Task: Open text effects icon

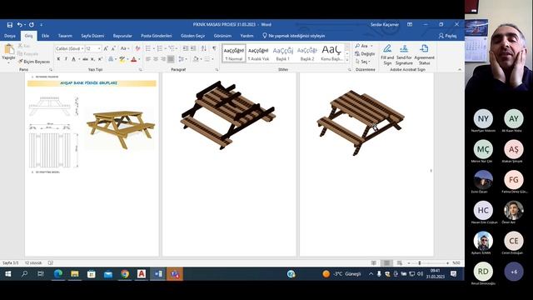Action: point(111,59)
